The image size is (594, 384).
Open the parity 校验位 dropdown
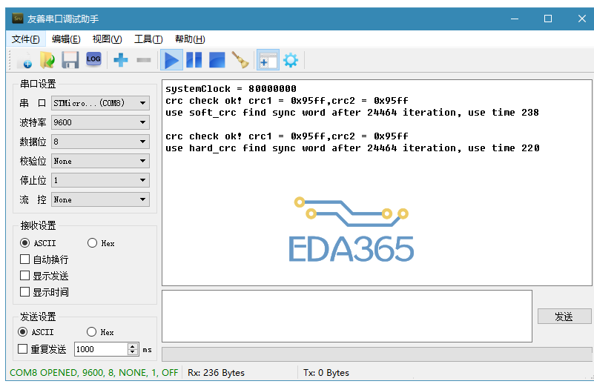click(100, 161)
